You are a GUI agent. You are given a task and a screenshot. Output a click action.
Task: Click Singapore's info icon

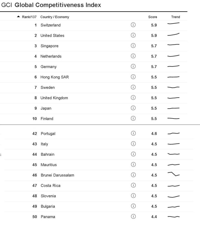tap(133, 46)
